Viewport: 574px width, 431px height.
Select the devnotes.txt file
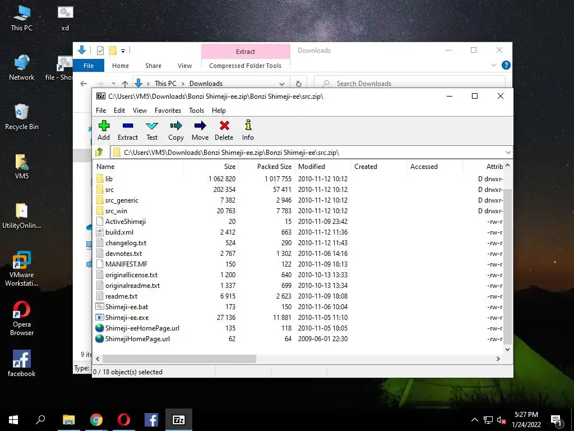click(x=123, y=254)
